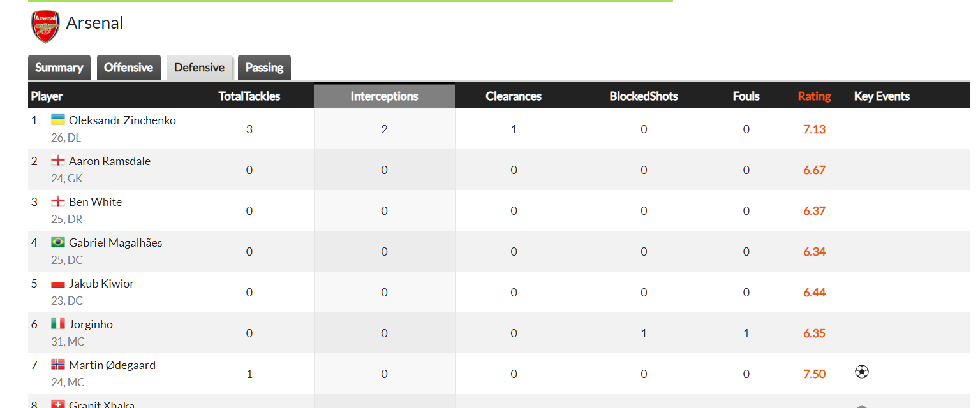Image resolution: width=978 pixels, height=408 pixels.
Task: Sort table by Interceptions column
Action: pos(384,96)
